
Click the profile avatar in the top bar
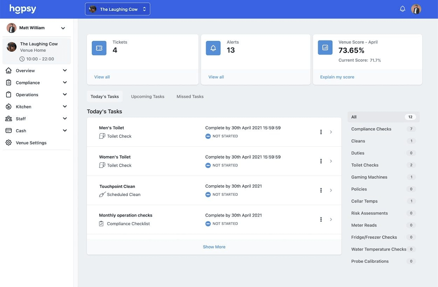tap(416, 8)
